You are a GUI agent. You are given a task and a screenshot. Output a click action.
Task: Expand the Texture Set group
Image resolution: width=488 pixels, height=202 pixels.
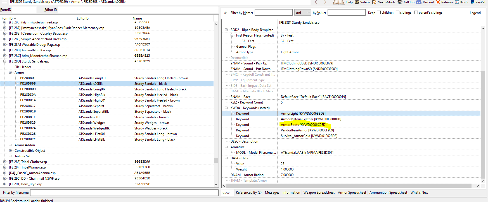[10, 156]
